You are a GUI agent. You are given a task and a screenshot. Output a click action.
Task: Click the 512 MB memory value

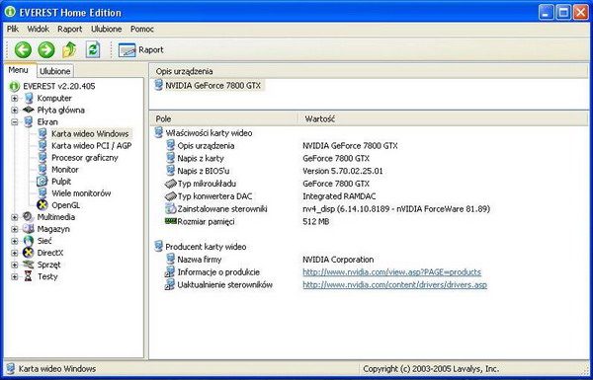coord(316,222)
